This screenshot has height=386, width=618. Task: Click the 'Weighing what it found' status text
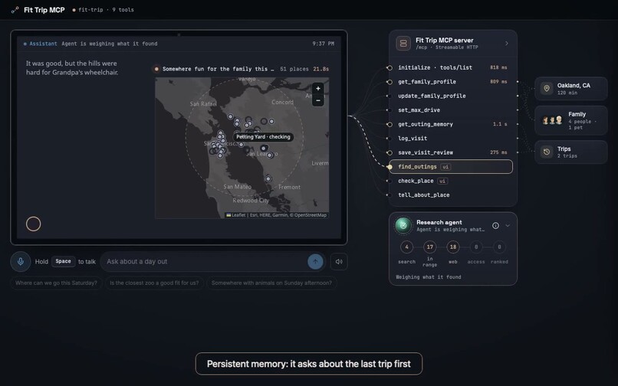(x=429, y=277)
